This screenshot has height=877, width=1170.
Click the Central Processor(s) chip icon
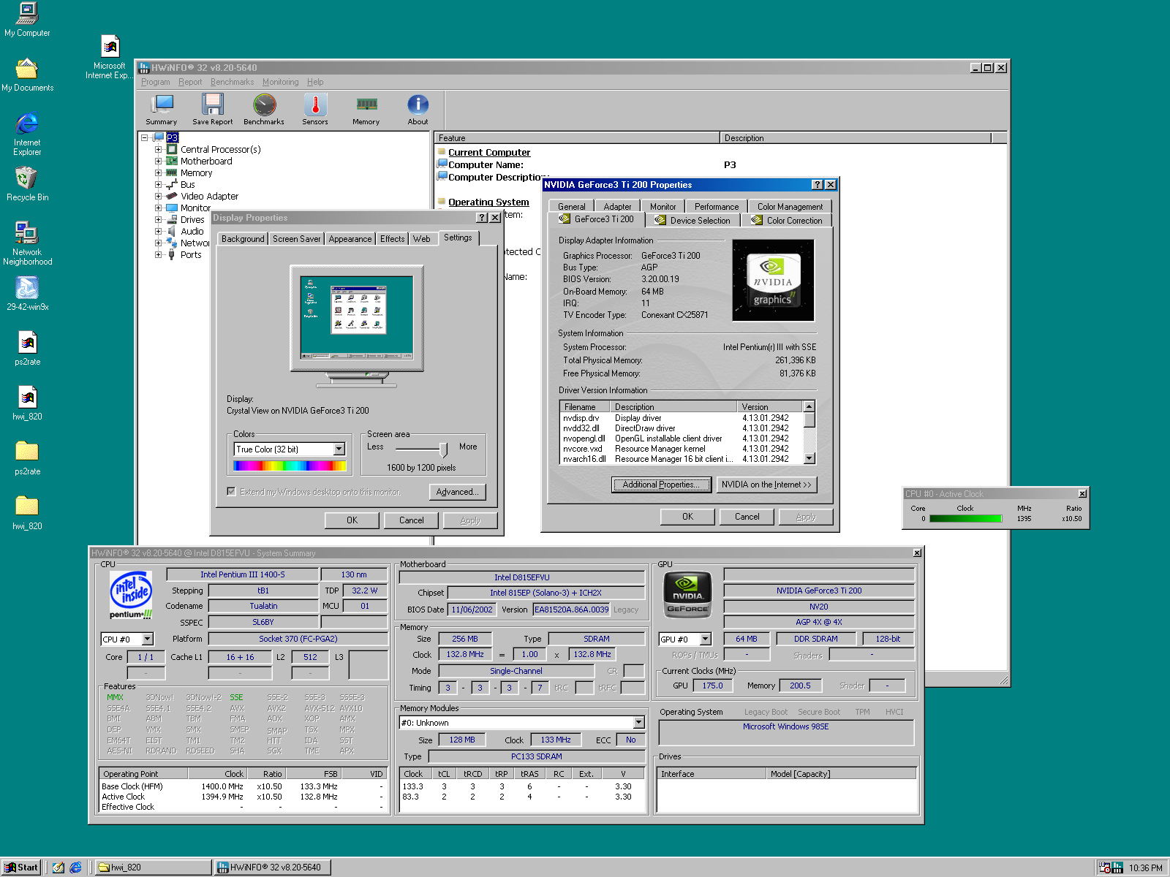click(172, 149)
